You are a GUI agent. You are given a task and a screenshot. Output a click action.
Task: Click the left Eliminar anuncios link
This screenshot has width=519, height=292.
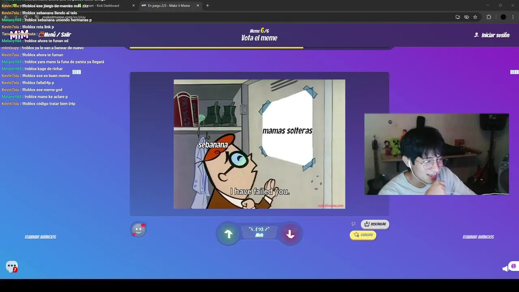click(40, 237)
